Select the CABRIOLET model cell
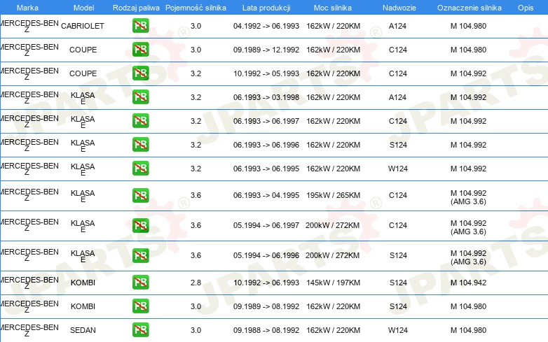 (x=83, y=26)
